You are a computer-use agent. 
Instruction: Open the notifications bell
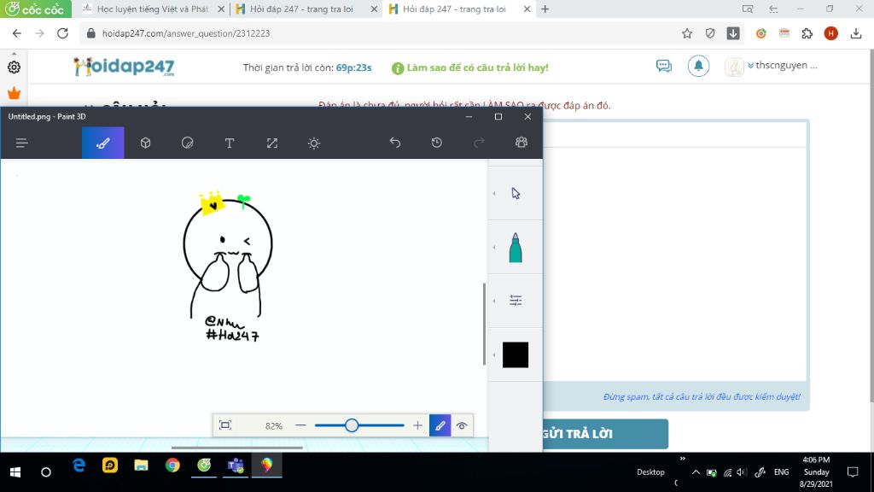click(698, 66)
